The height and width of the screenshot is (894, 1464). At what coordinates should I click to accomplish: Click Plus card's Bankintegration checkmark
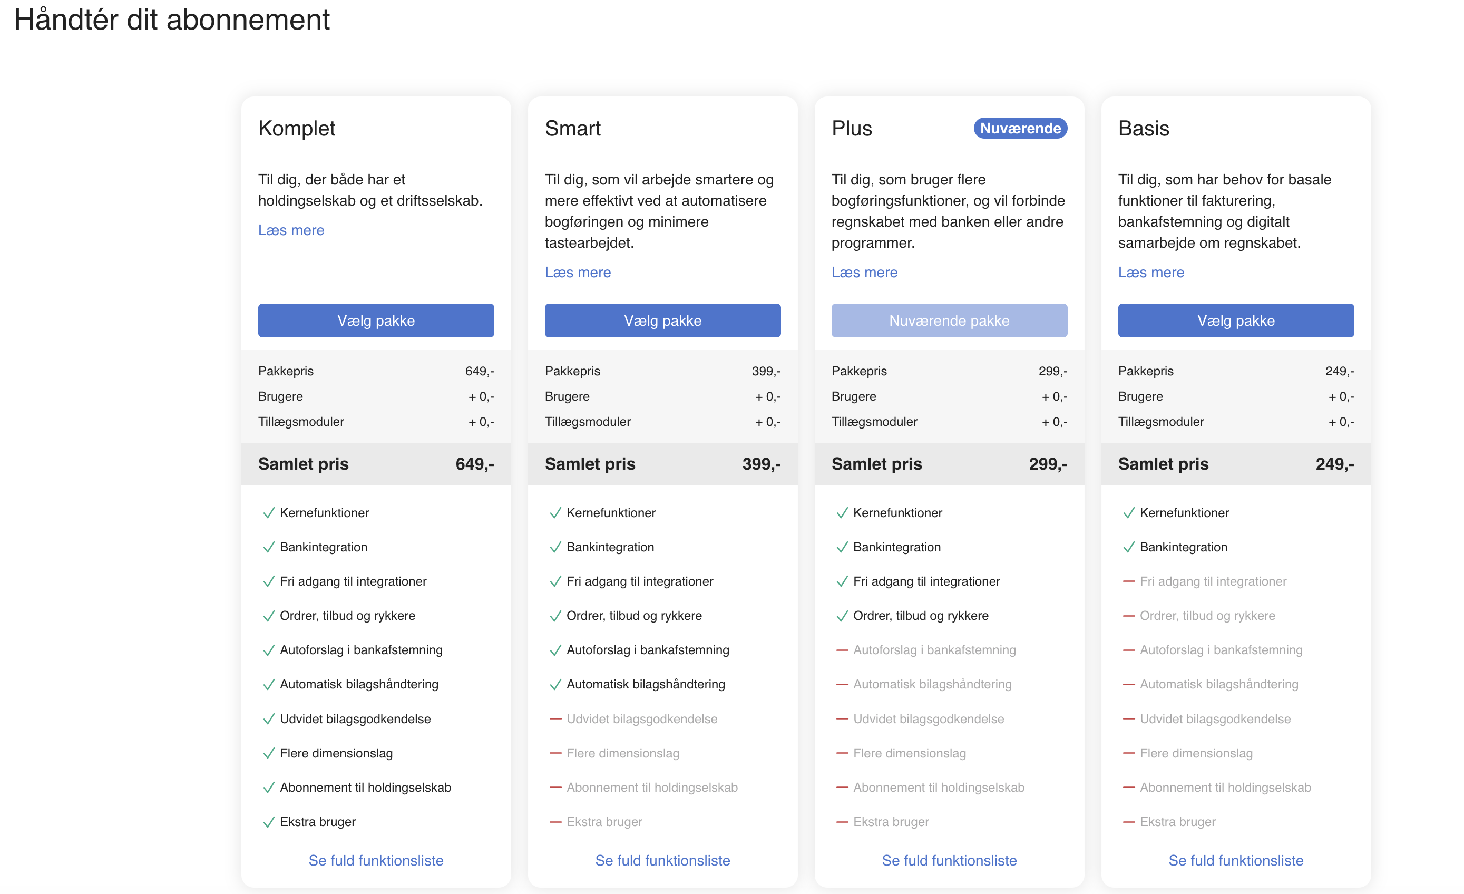tap(842, 547)
